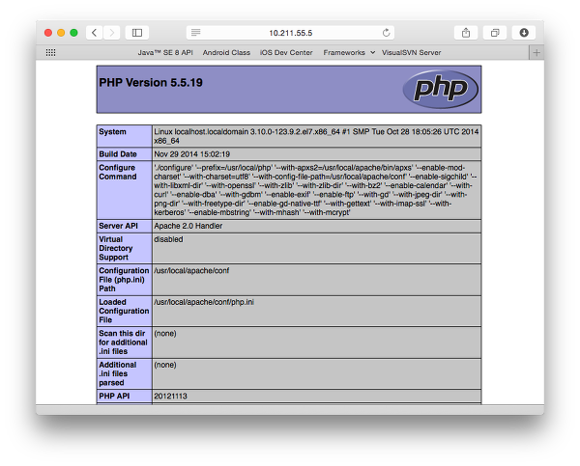Select the Build Date value Nov 29 2014

[x=192, y=154]
